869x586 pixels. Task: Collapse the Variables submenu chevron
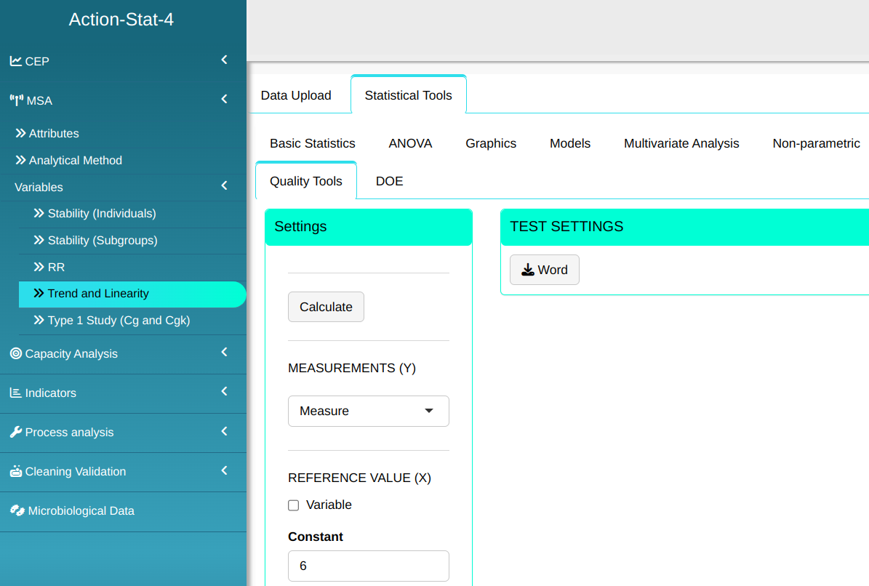[x=225, y=186]
